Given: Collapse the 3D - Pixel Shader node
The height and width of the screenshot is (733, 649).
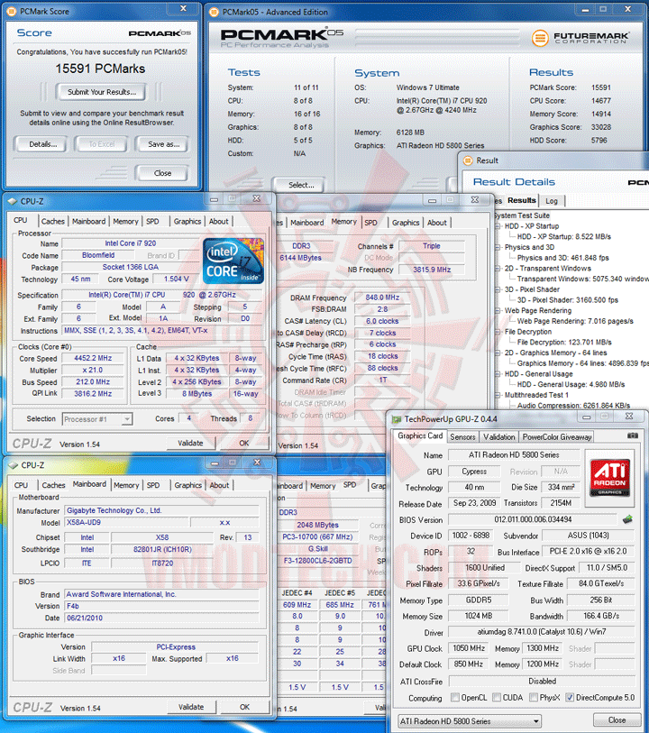Looking at the screenshot, I should tap(498, 289).
